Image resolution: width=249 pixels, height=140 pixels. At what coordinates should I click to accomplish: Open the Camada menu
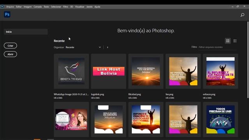[x=38, y=7]
